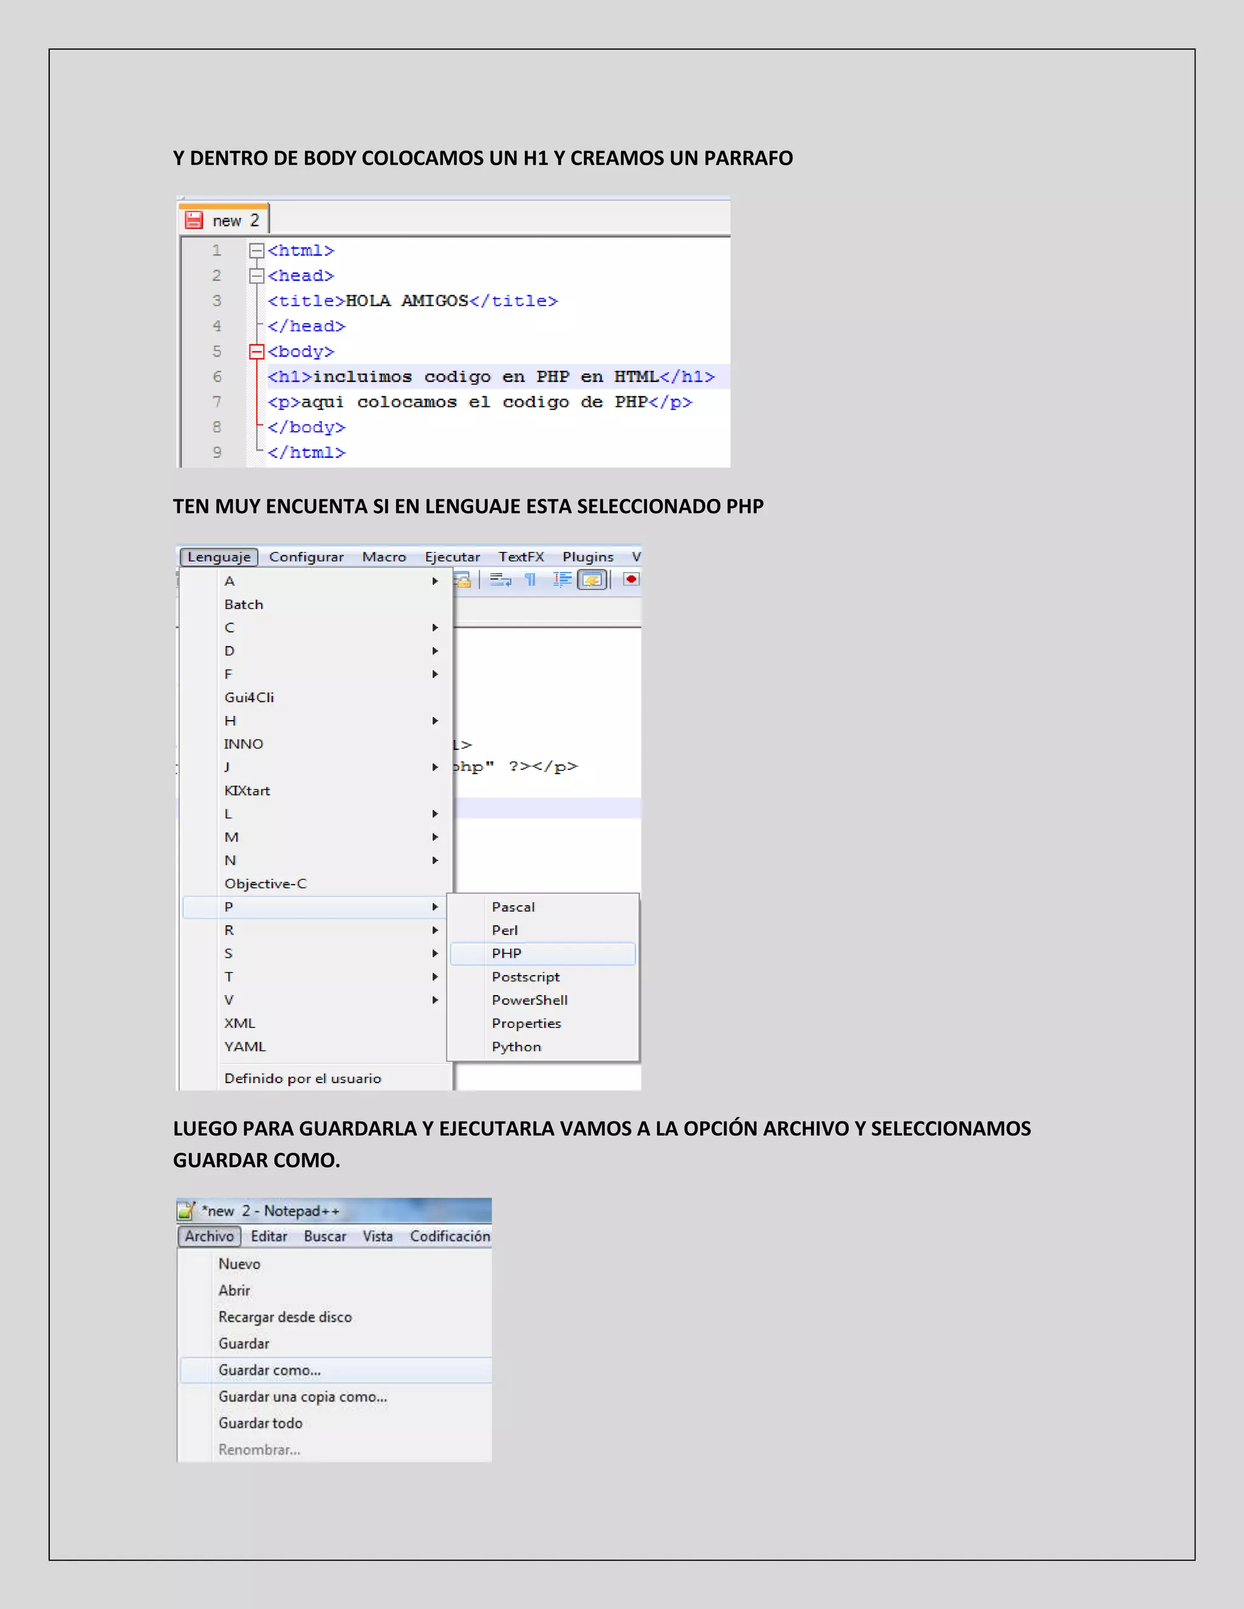Choose Guardar como... in the Archivo menu
1244x1609 pixels.
click(x=335, y=1370)
